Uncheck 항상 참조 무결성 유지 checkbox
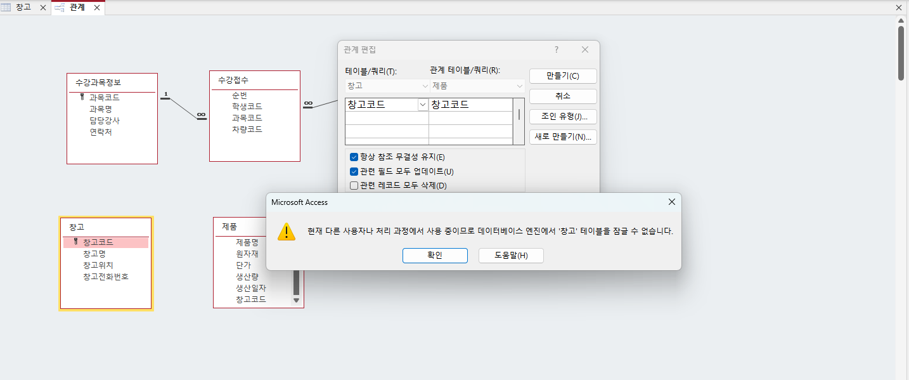The image size is (909, 380). pyautogui.click(x=354, y=157)
